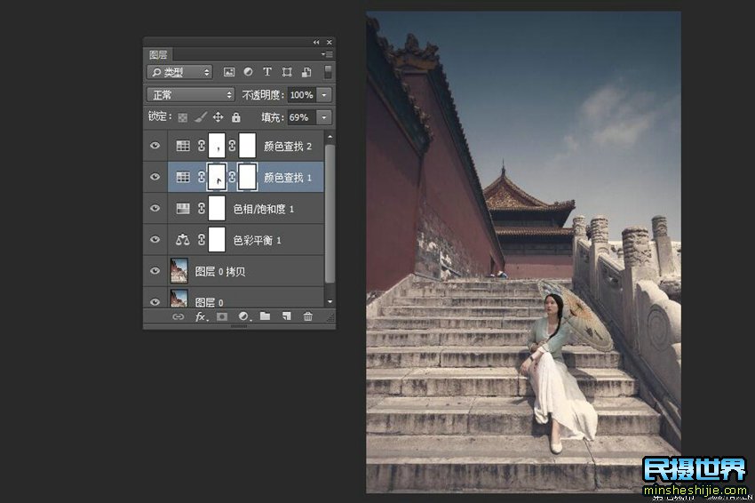Click balance scale icon of 色彩平衡 1

tap(182, 239)
